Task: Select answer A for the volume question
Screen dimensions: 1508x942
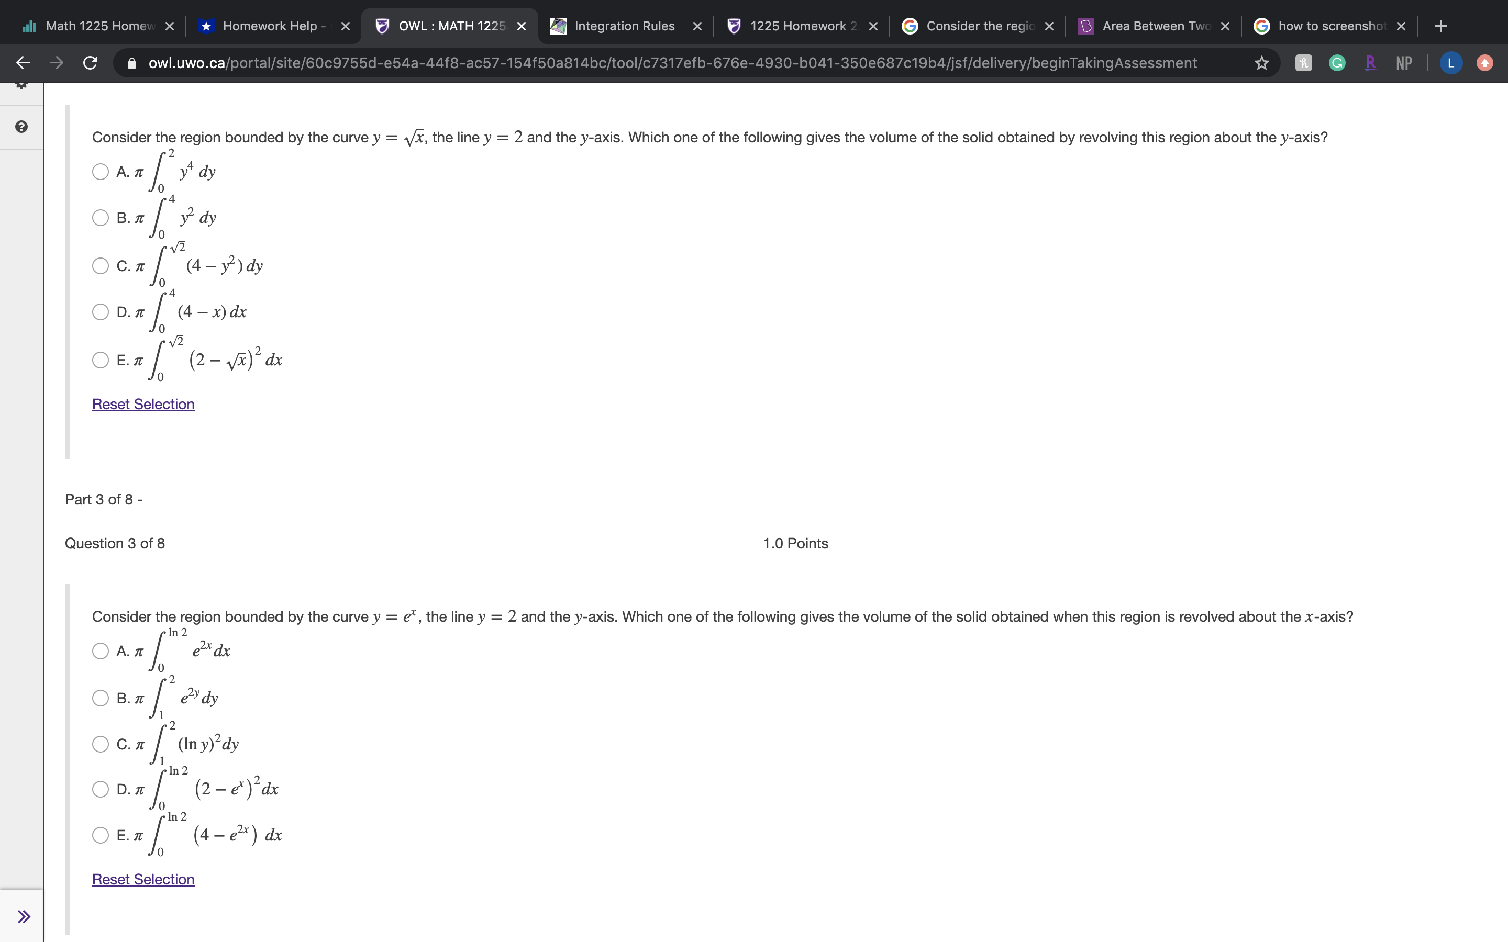Action: click(101, 172)
